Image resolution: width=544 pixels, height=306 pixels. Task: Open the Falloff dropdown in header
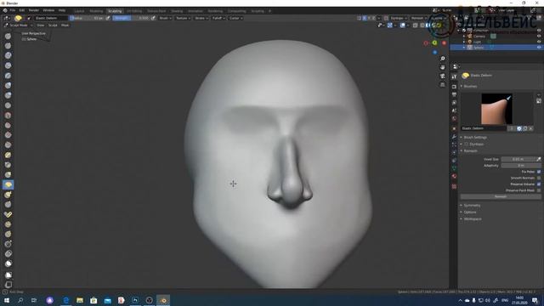point(218,18)
